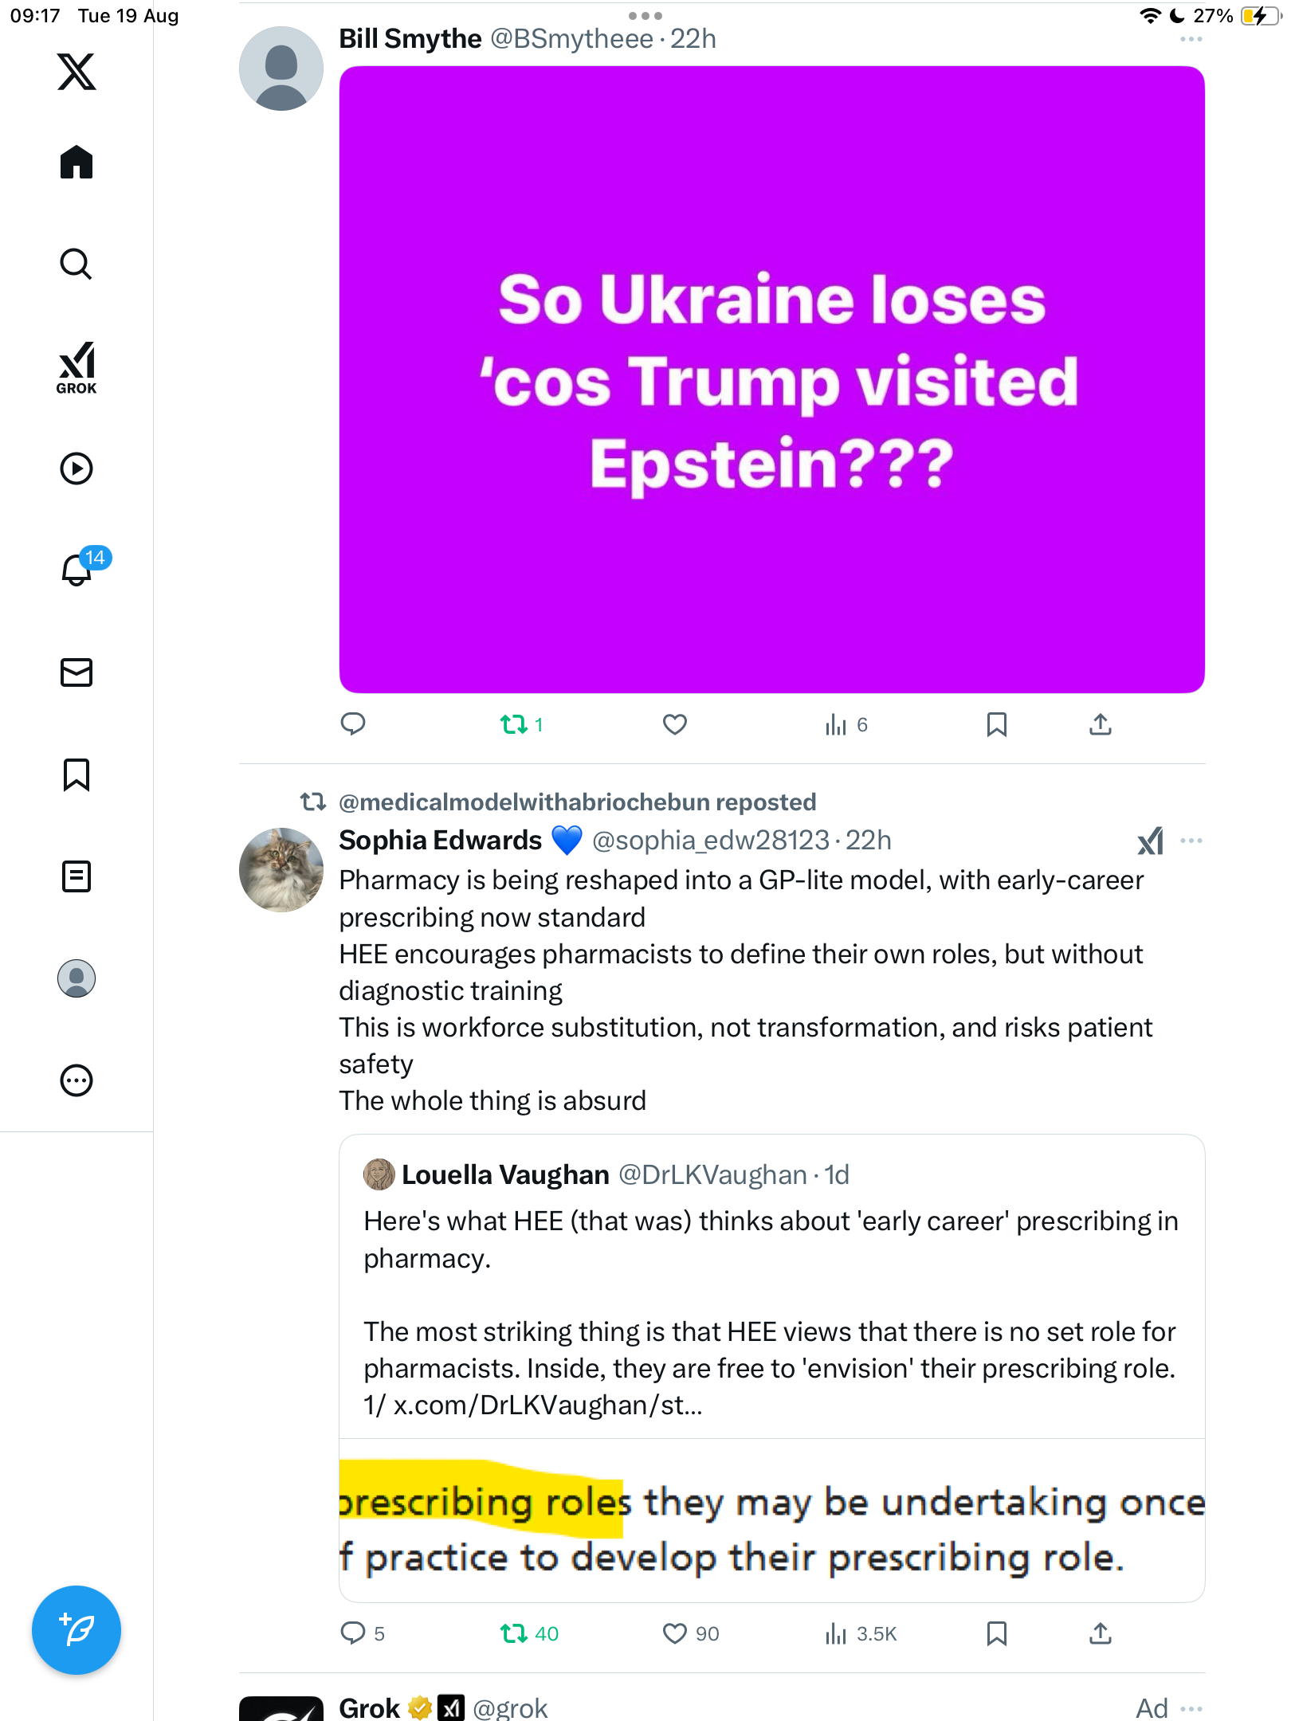Screen dimensions: 1291x1721
Task: Click the Search magnifier icon
Action: point(77,265)
